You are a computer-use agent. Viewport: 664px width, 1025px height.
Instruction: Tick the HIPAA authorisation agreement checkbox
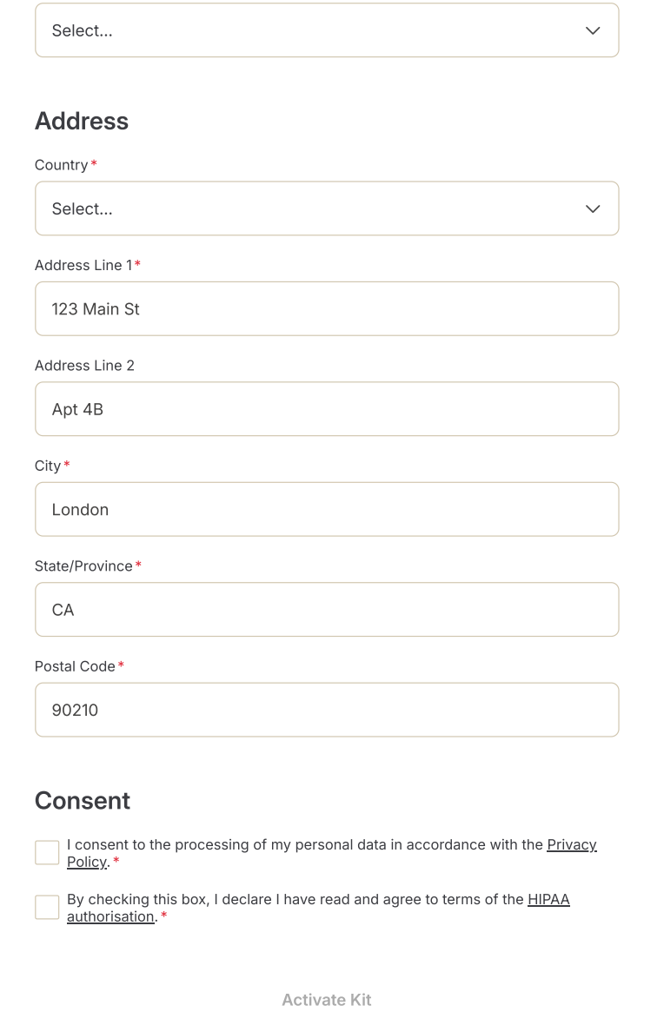[x=47, y=907]
